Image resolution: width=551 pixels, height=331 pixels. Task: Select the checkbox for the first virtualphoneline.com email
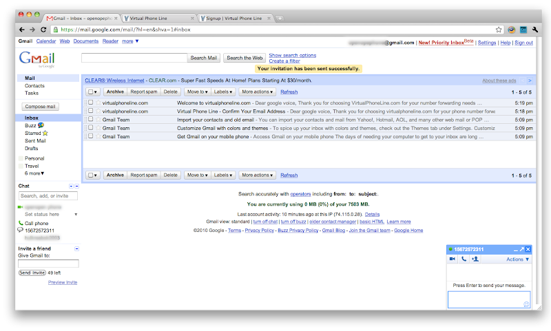(90, 103)
